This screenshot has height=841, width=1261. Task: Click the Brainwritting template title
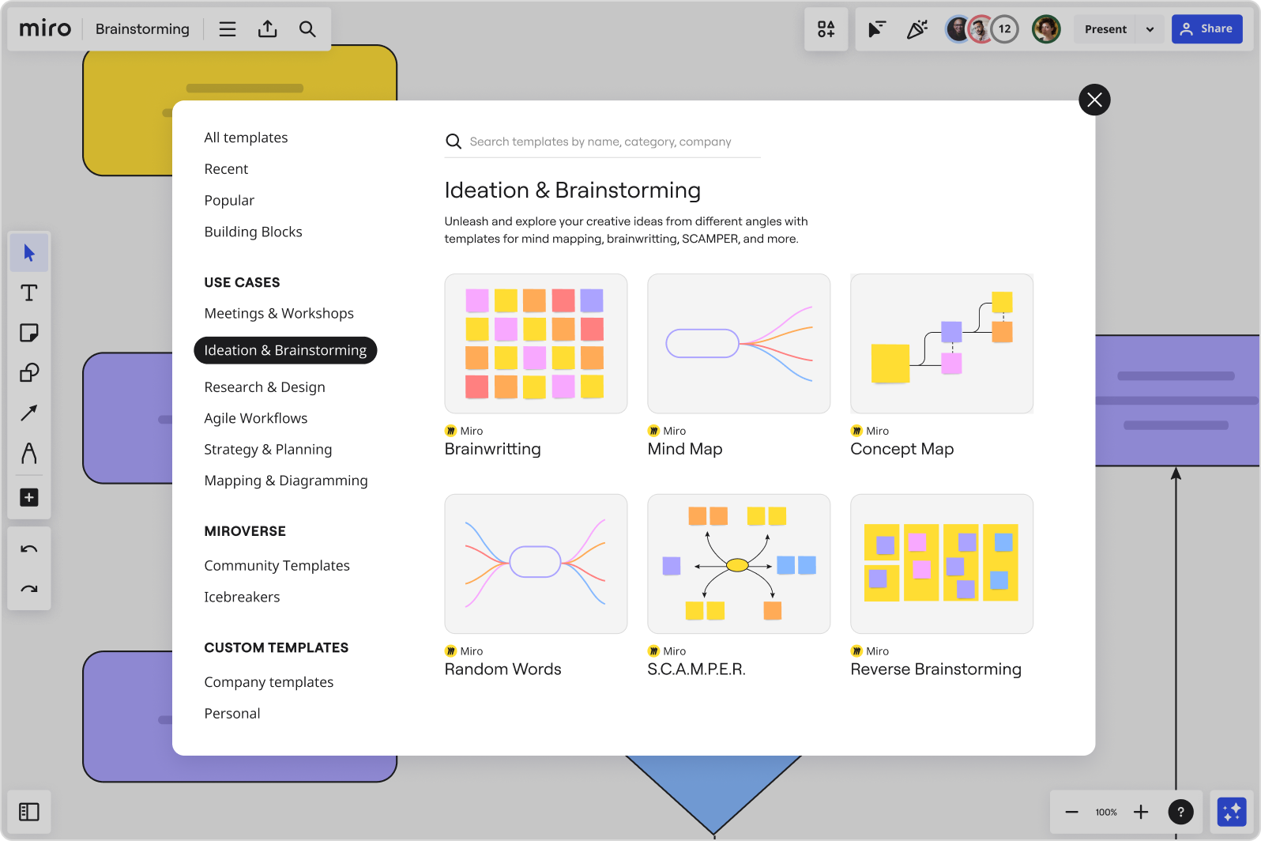493,449
